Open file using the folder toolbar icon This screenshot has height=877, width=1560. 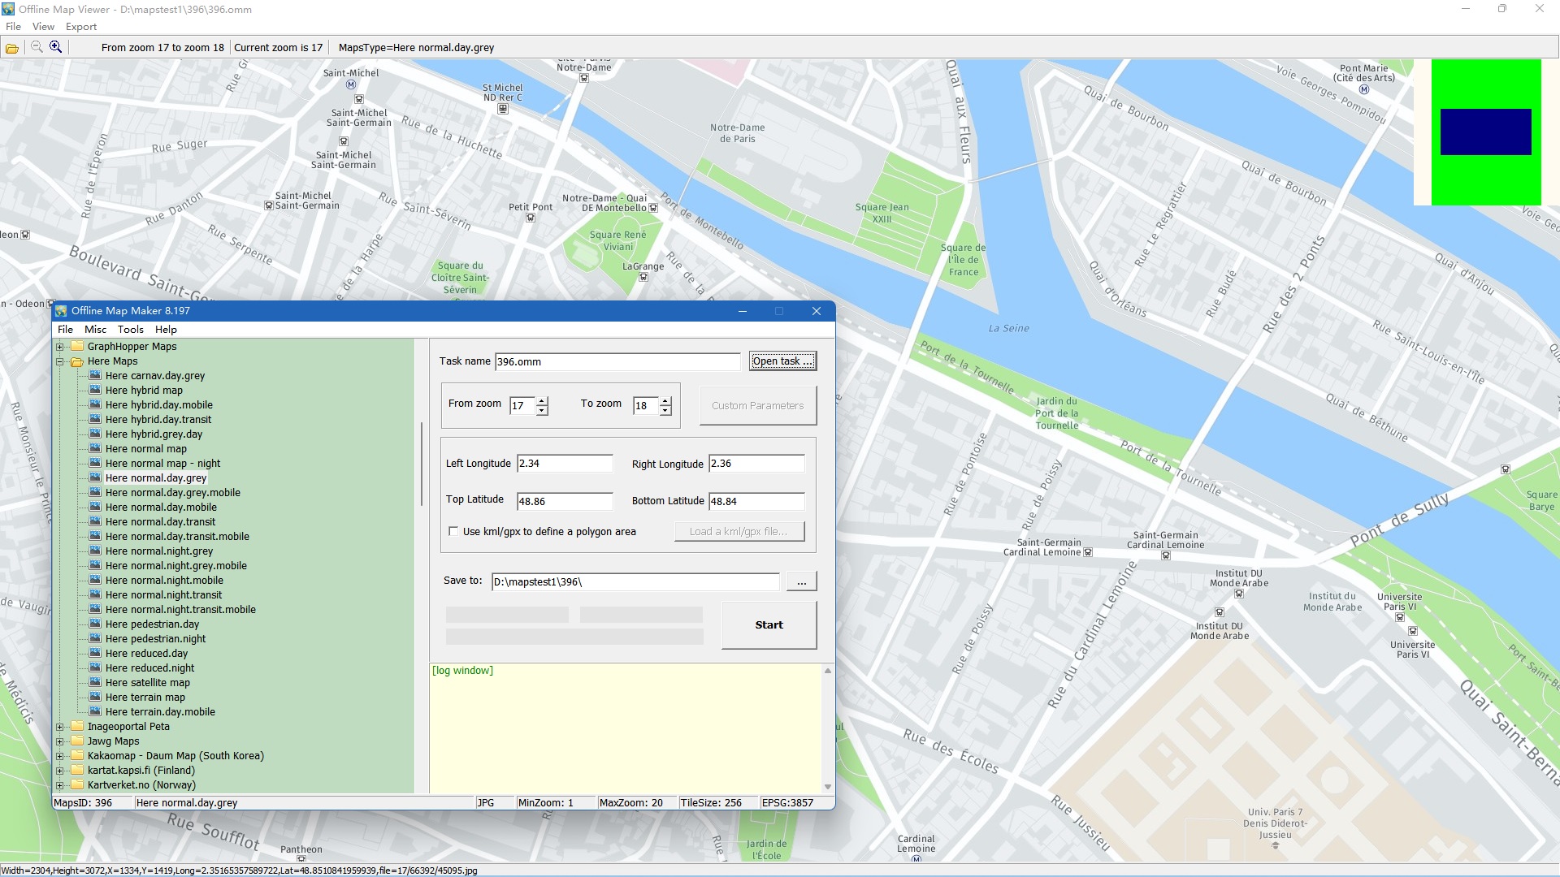pos(12,48)
